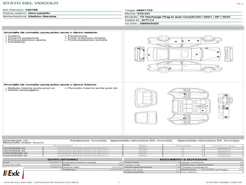Click the 'Cavo elettrico:' row
Viewport: 246px width, 185px height.
pos(212,172)
